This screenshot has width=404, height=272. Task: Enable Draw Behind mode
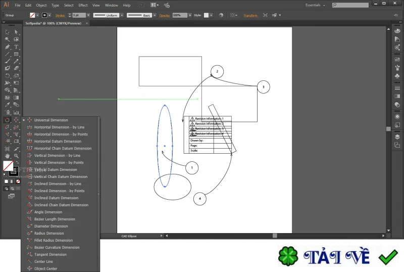[x=12, y=189]
